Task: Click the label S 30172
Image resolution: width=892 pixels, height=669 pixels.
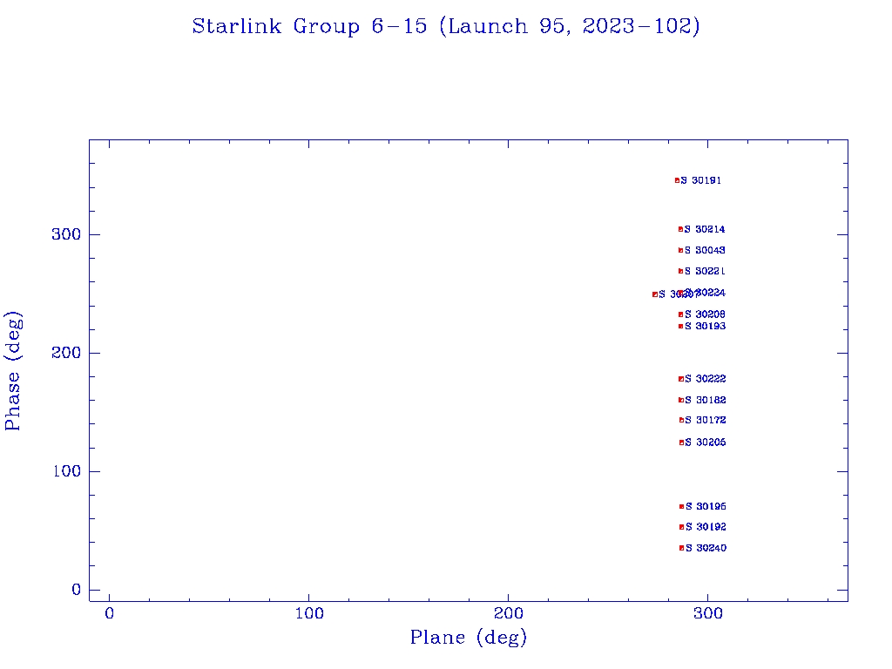Action: (706, 421)
